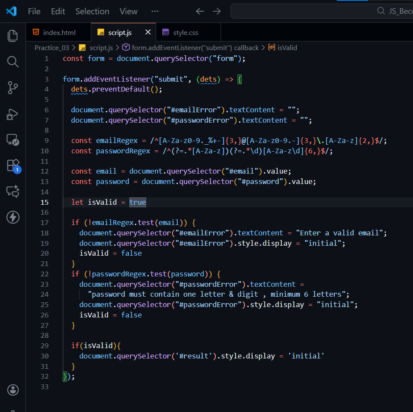The image size is (413, 412).
Task: Open the Source Control icon
Action: point(13,88)
